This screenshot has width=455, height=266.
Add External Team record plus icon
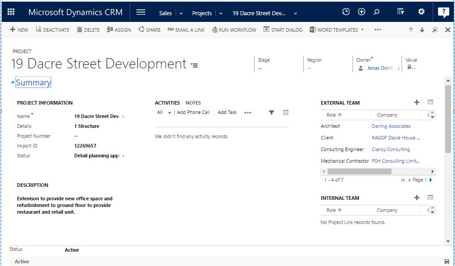pyautogui.click(x=417, y=102)
